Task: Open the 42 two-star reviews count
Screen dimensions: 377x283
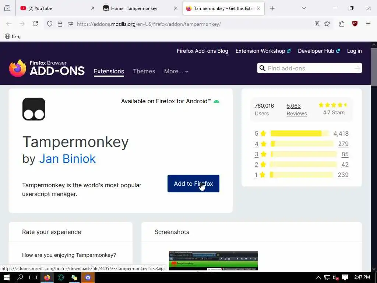Action: point(345,165)
